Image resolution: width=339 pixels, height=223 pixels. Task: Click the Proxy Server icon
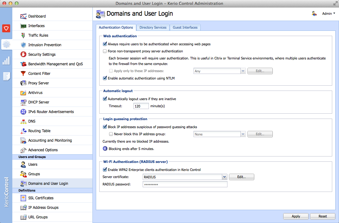pos(23,83)
